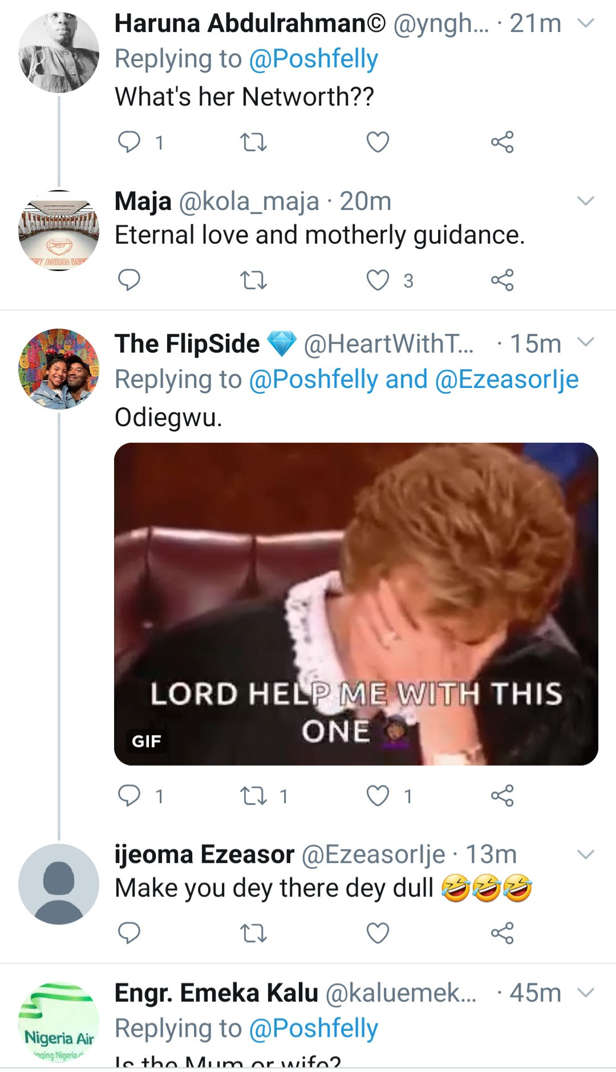This screenshot has height=1072, width=616.
Task: Open the @EzeasorIje mention link
Action: click(x=506, y=380)
